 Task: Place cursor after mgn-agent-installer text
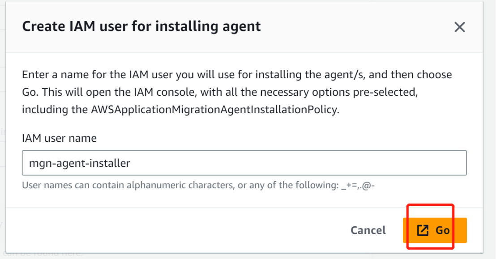click(130, 163)
